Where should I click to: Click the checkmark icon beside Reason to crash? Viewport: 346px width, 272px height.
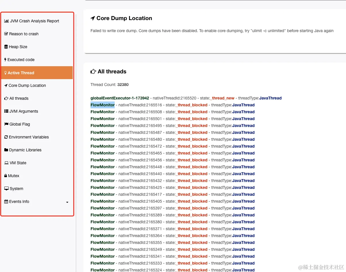point(6,34)
